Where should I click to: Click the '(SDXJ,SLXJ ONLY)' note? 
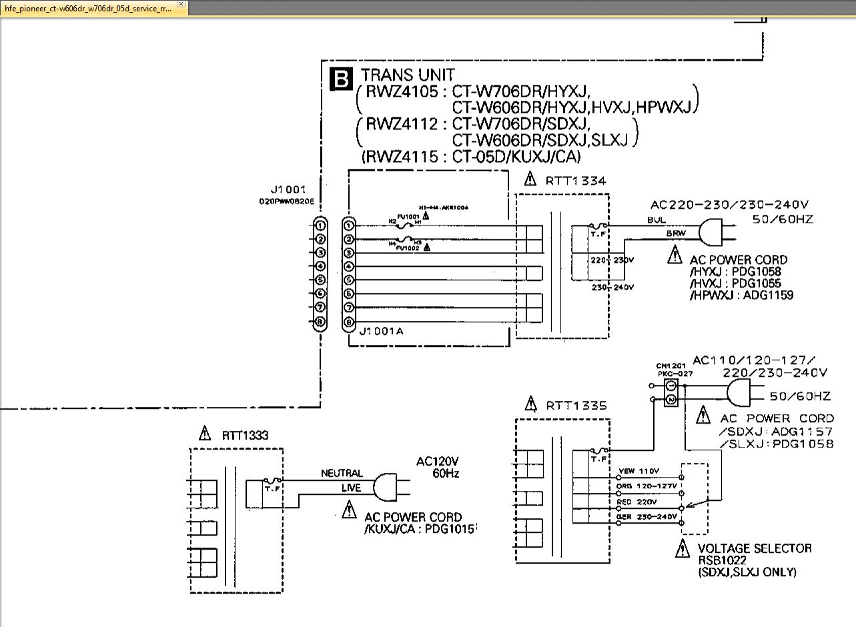(748, 572)
